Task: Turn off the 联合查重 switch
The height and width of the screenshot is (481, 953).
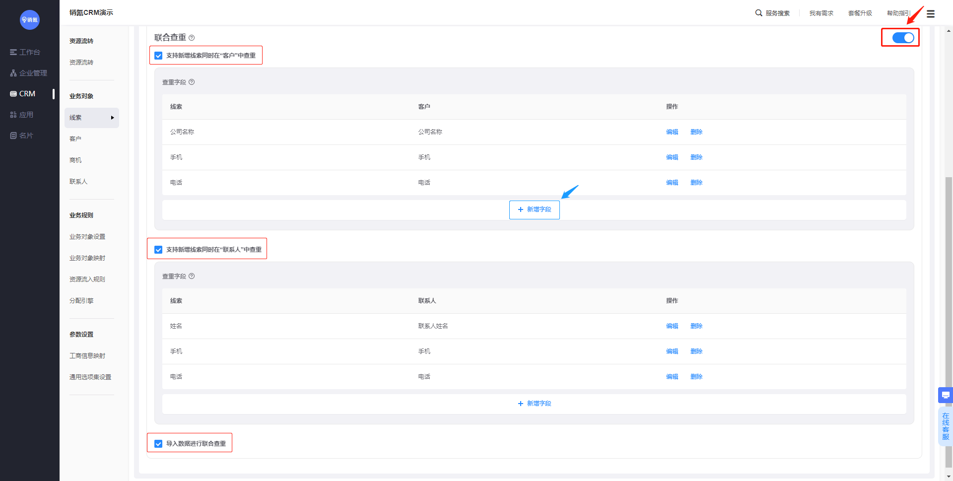Action: (903, 38)
